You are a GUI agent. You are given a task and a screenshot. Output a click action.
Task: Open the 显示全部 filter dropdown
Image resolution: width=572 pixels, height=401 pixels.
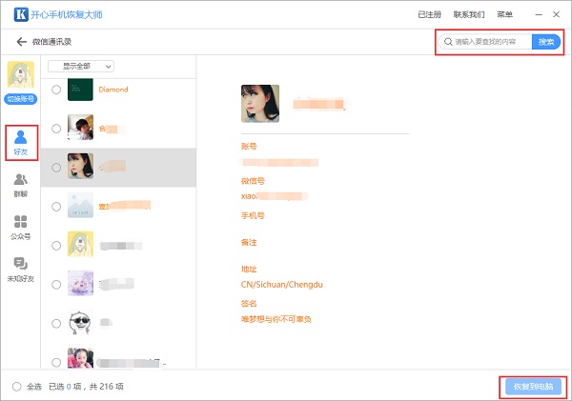(x=81, y=67)
